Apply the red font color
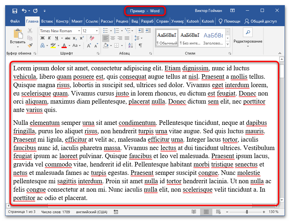The width and height of the screenshot is (290, 221). [x=64, y=45]
